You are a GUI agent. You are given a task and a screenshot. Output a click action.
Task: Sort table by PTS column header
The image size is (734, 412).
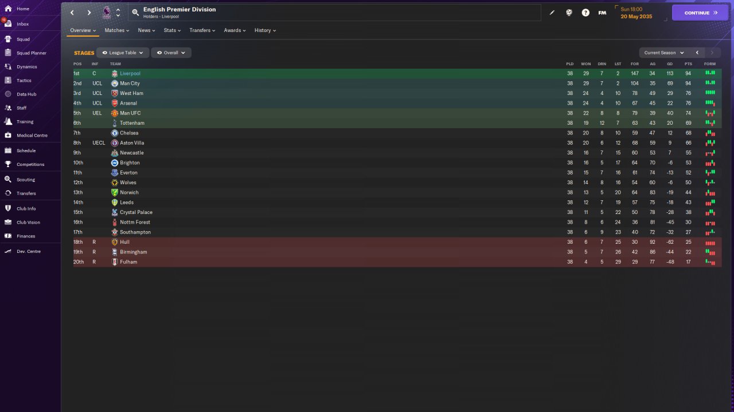tap(688, 64)
